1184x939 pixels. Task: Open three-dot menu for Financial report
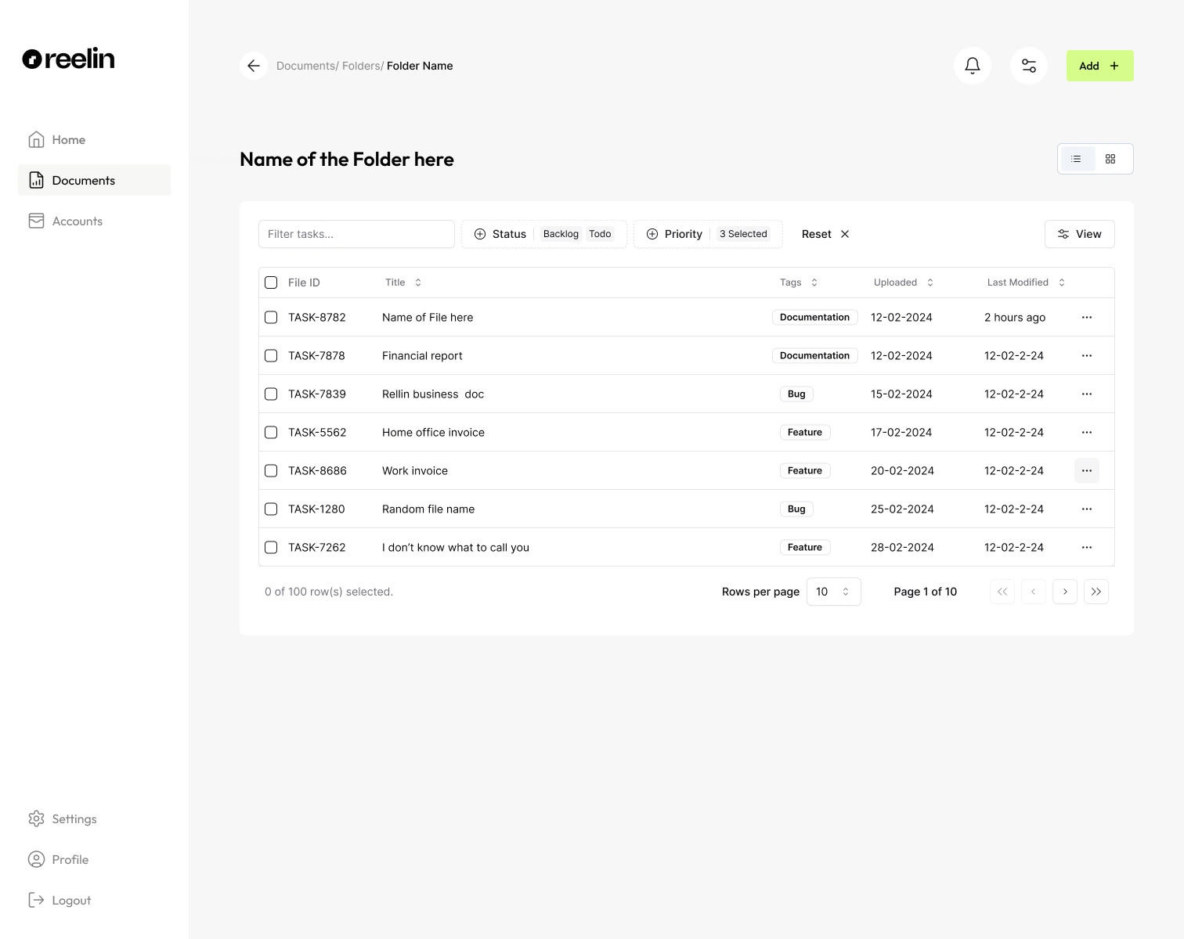(x=1087, y=355)
